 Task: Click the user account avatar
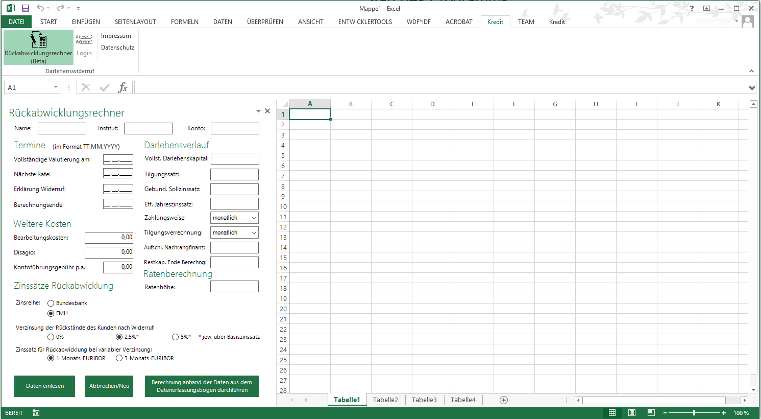coord(748,22)
